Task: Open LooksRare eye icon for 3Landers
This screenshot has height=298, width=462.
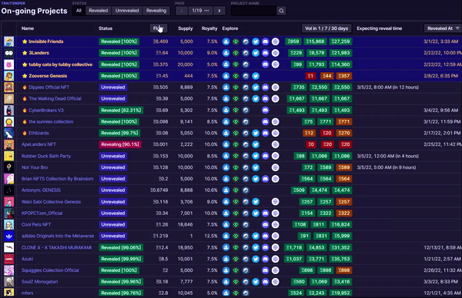Action: click(236, 53)
